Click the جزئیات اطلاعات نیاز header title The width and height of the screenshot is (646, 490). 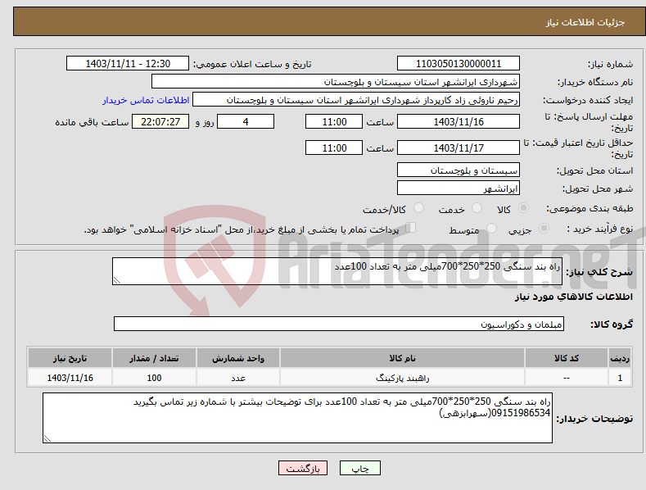(585, 22)
